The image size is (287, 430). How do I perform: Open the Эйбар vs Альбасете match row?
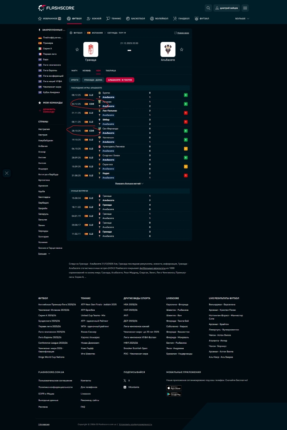[129, 122]
